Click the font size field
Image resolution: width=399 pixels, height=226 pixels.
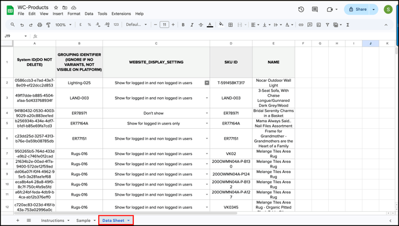164,24
